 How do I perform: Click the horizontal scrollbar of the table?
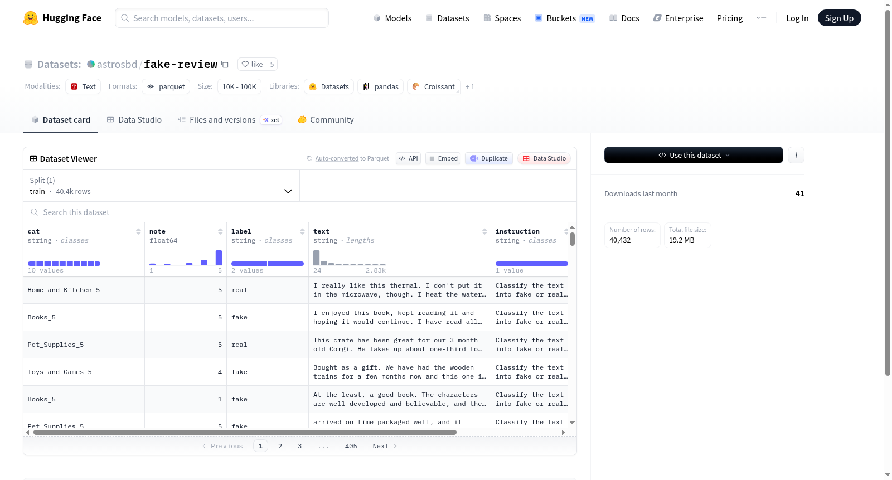[245, 432]
